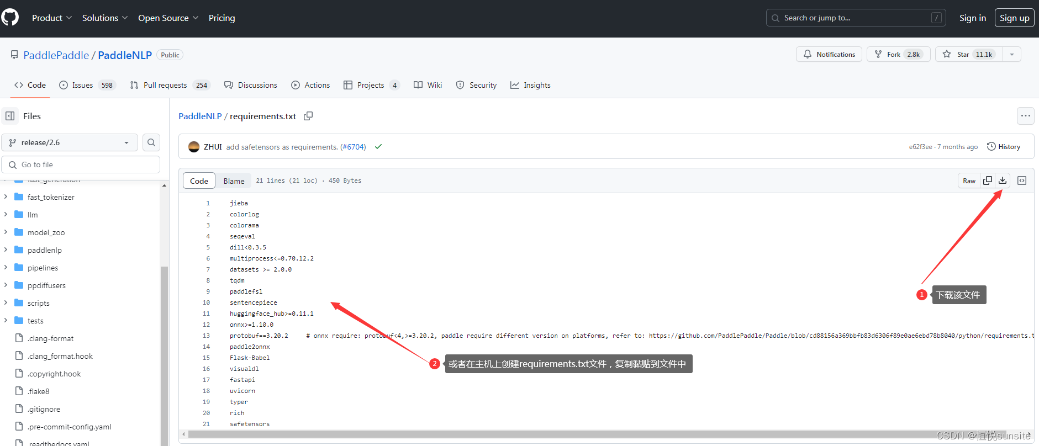This screenshot has height=446, width=1039.
Task: Open the .clang-format file
Action: coord(50,338)
